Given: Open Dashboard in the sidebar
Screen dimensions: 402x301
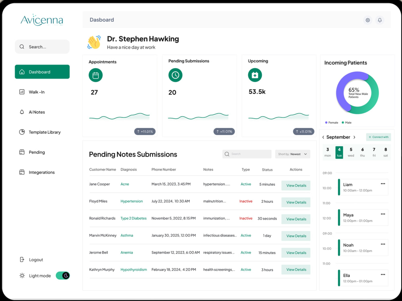Looking at the screenshot, I should (42, 72).
